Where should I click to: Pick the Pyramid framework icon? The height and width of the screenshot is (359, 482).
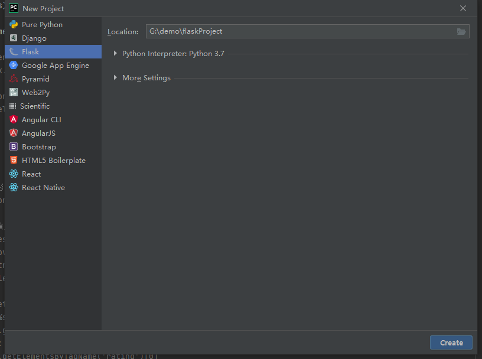pos(14,79)
